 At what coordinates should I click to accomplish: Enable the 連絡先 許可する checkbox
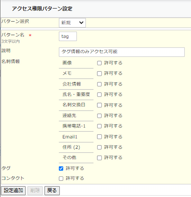click(x=99, y=116)
